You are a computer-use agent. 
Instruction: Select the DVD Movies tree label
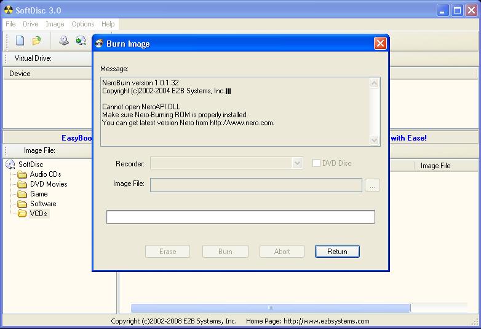coord(49,184)
